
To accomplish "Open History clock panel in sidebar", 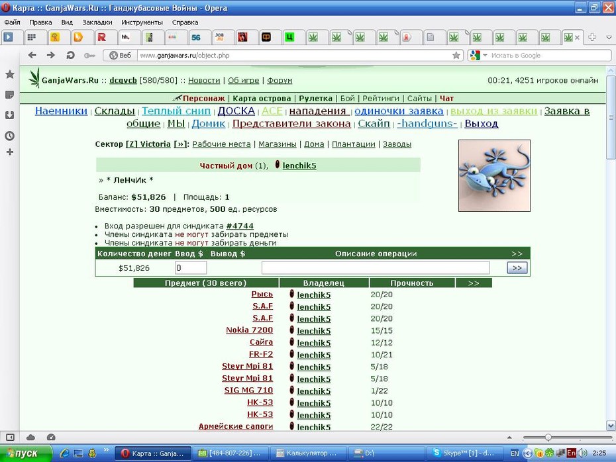I will click(x=10, y=136).
